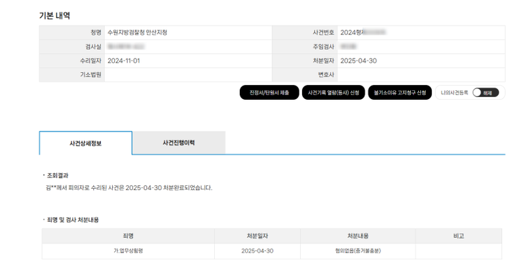This screenshot has height=271, width=519.
Task: Click the 처분내용 column header
Action: [x=357, y=236]
